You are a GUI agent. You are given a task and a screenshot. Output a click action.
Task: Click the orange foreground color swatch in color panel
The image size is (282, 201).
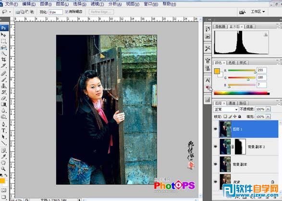[217, 71]
